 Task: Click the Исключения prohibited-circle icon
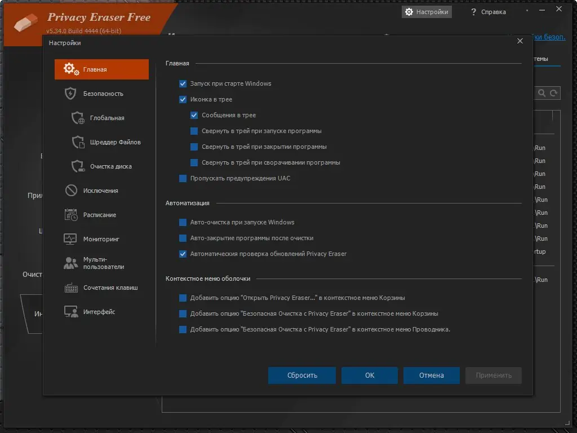click(x=71, y=191)
